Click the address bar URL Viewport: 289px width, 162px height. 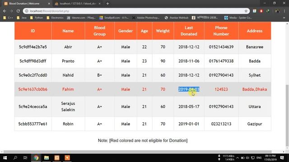50,11
